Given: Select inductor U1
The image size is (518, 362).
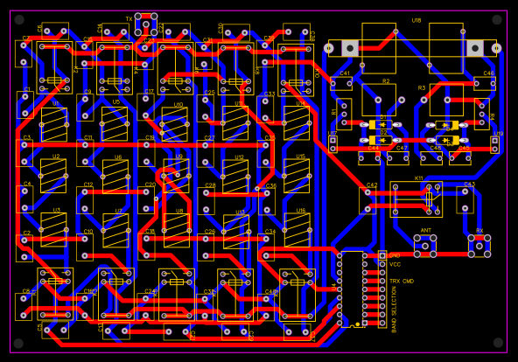Looking at the screenshot, I should pos(54,125).
